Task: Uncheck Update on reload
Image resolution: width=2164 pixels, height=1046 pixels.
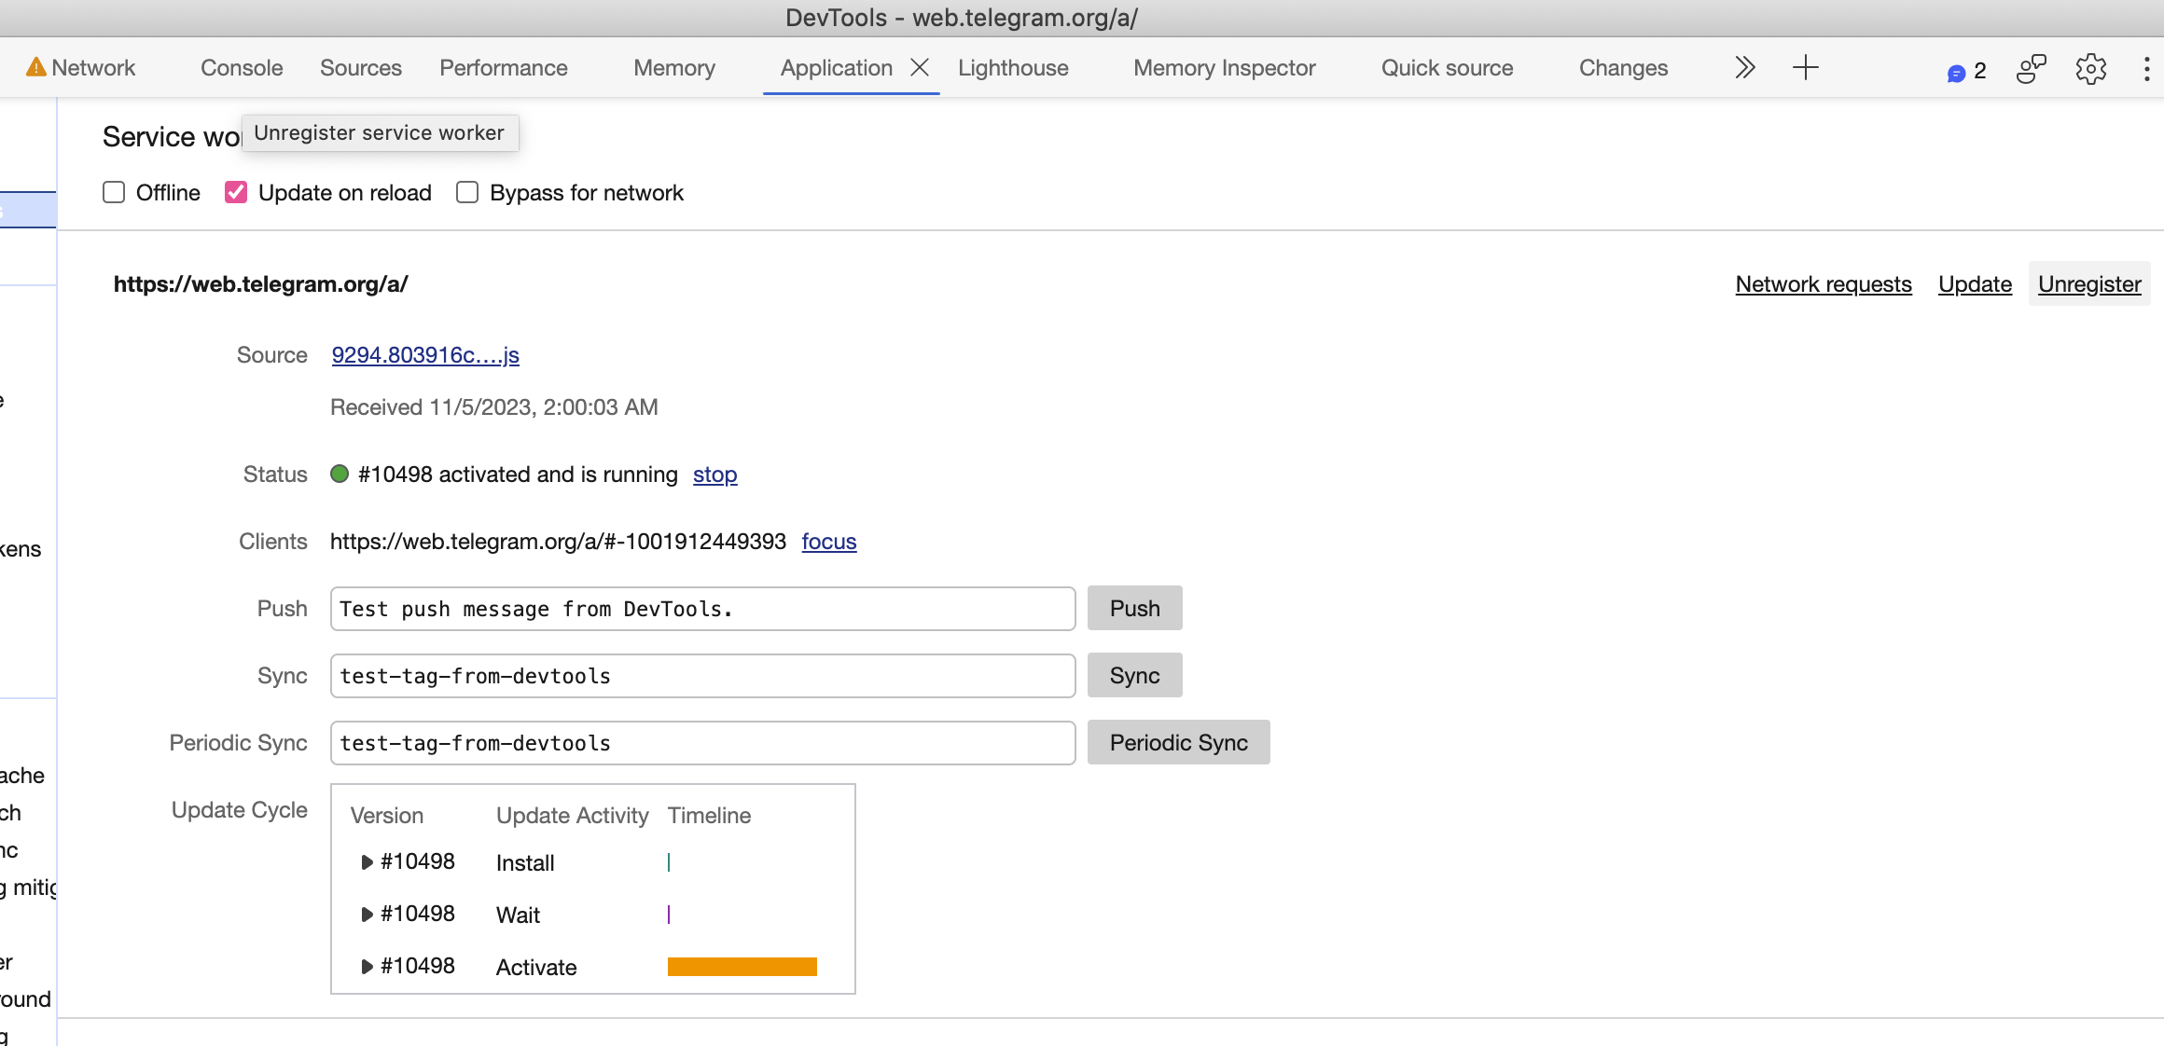Action: pos(236,192)
